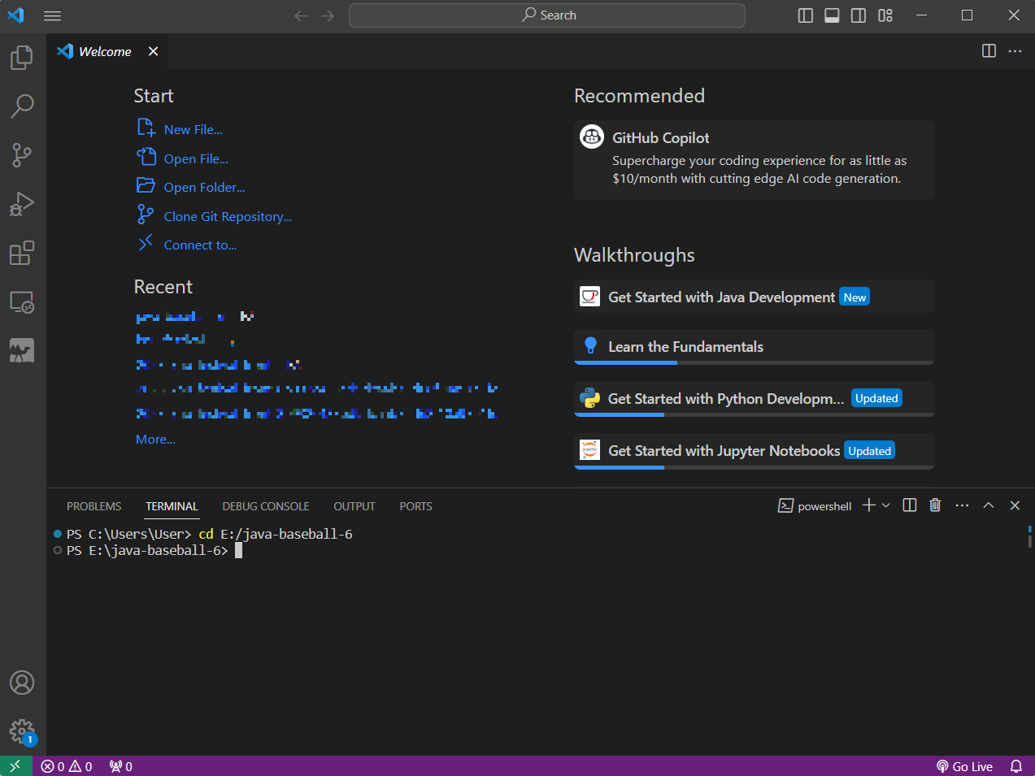This screenshot has height=776, width=1035.
Task: Open the Search view in activity bar
Action: click(22, 106)
